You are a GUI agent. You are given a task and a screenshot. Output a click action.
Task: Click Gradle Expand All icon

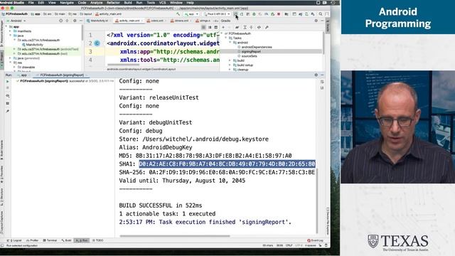(x=245, y=27)
